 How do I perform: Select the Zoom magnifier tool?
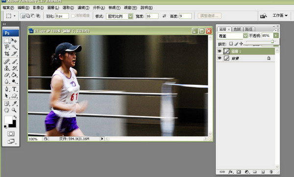click(14, 110)
